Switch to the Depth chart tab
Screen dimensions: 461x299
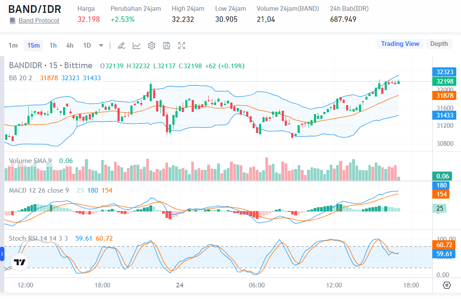coord(439,44)
